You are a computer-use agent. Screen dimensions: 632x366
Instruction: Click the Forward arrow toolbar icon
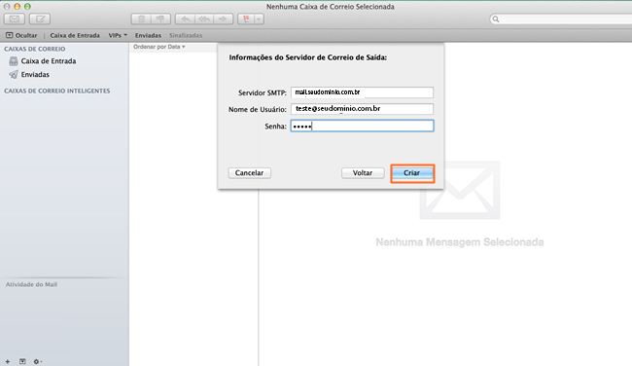[223, 18]
